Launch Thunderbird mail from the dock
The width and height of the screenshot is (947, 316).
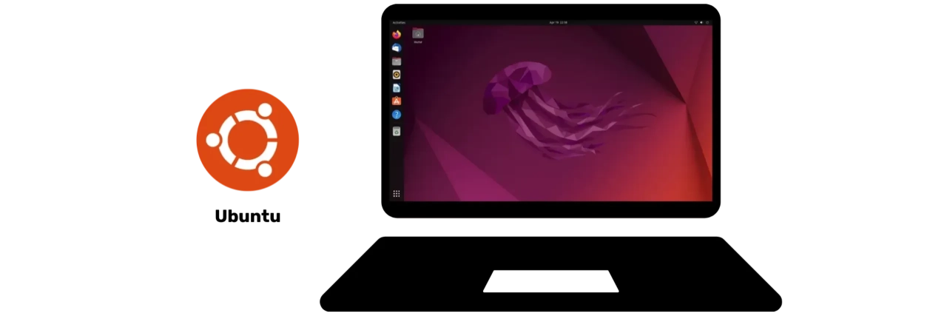(397, 47)
